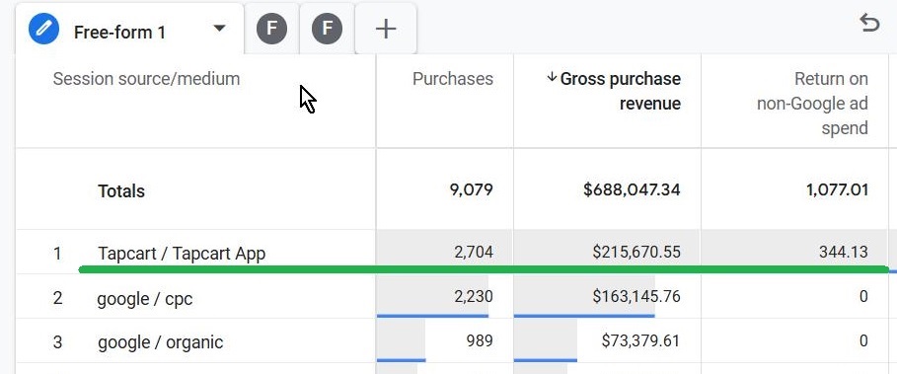Select the google / cpc row

452,296
